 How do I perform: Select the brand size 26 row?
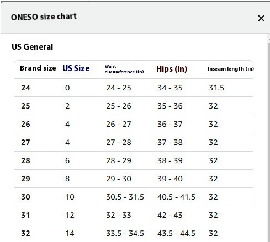(134, 124)
